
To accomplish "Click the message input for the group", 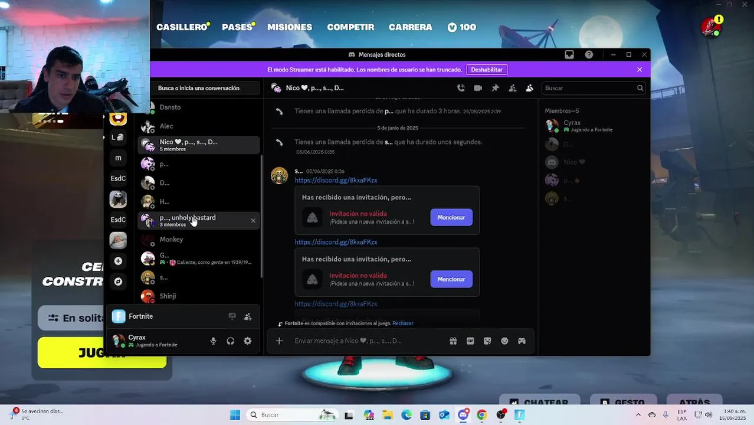I will (x=368, y=341).
